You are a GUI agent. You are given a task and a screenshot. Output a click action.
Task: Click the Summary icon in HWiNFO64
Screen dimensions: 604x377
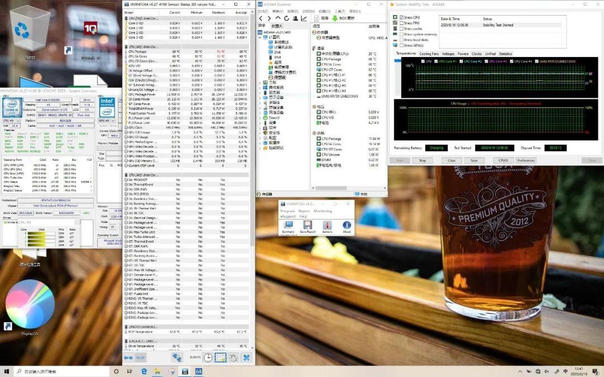288,226
